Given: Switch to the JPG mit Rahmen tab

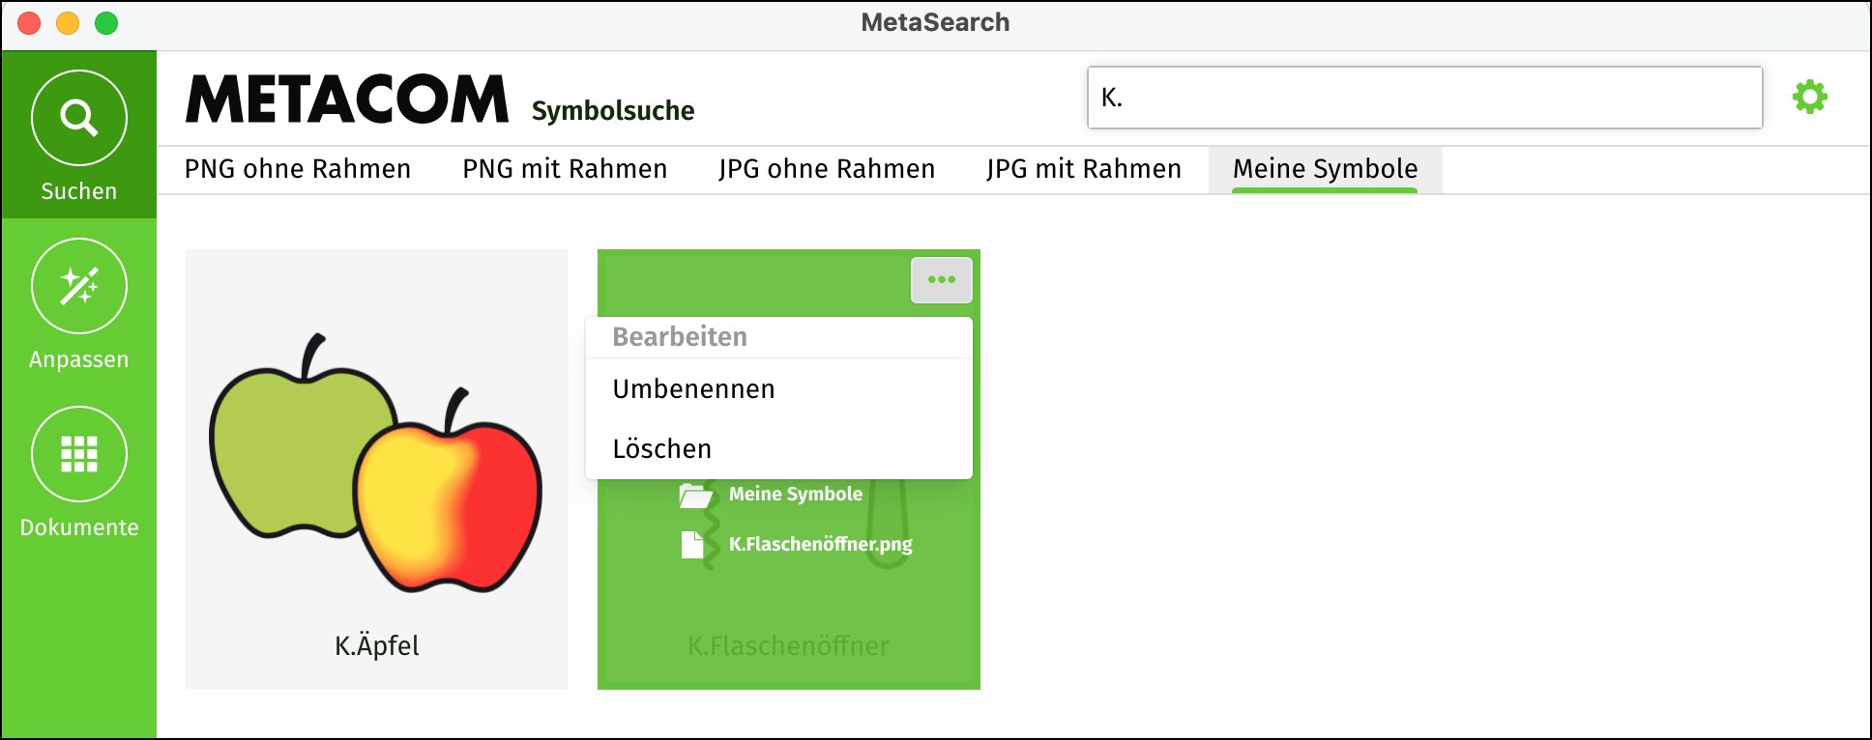Looking at the screenshot, I should (1084, 169).
